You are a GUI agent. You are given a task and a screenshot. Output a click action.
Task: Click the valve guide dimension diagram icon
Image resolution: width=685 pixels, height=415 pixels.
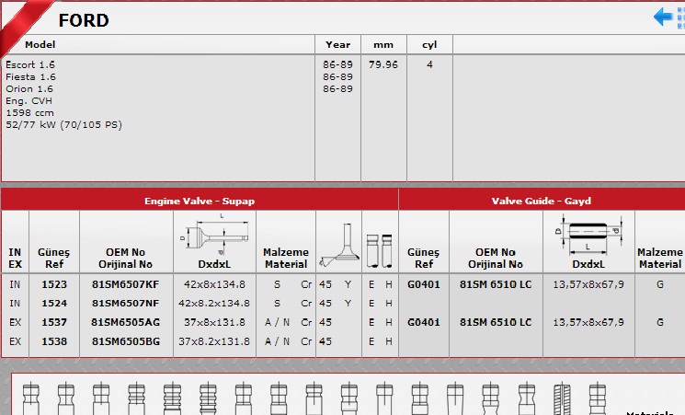tap(588, 235)
